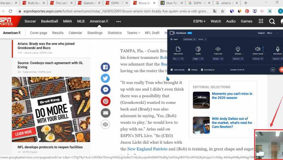Image resolution: width=283 pixels, height=160 pixels.
Task: Open RecMaster Support
Action: point(261,33)
